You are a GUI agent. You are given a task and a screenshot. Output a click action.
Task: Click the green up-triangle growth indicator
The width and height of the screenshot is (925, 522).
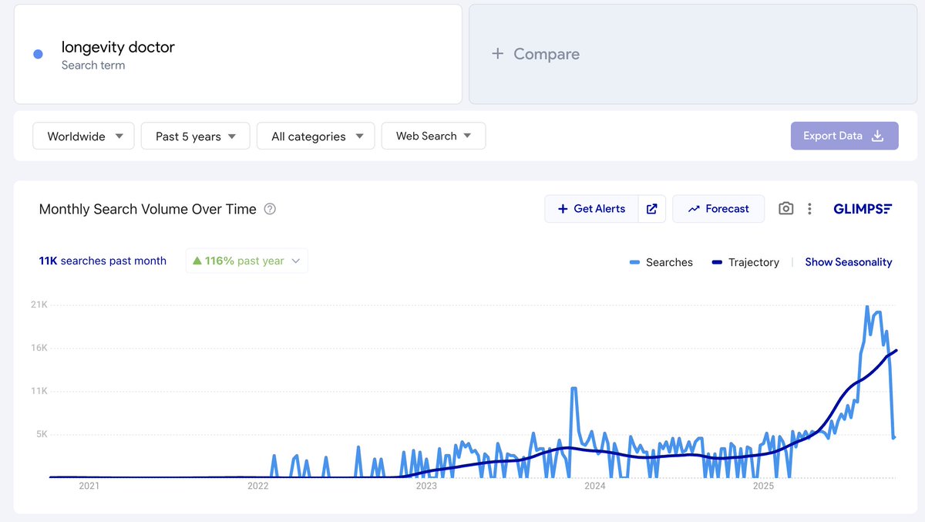(197, 261)
